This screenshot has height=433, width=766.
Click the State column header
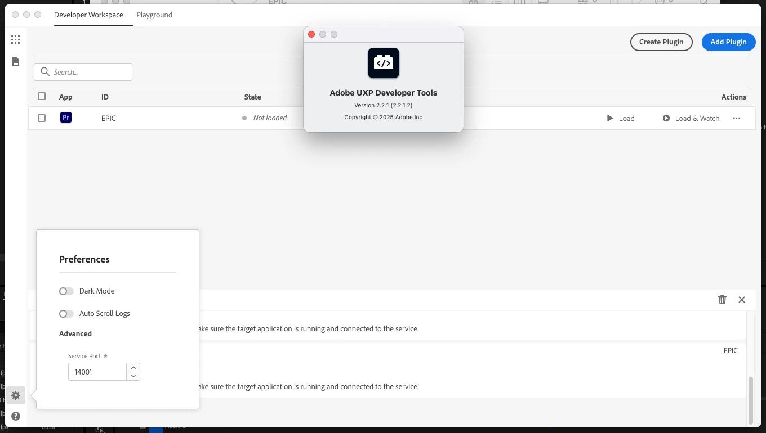253,97
